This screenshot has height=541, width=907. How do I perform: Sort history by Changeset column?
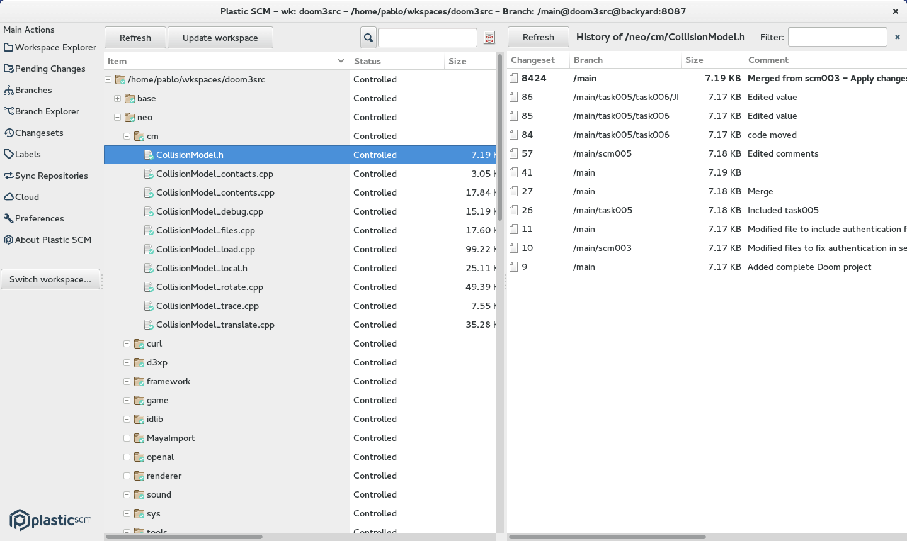(x=538, y=60)
